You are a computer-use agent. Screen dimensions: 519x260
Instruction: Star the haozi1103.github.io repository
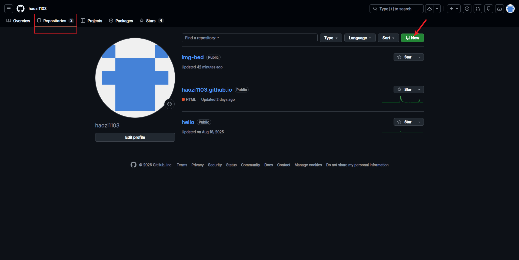[x=404, y=89]
